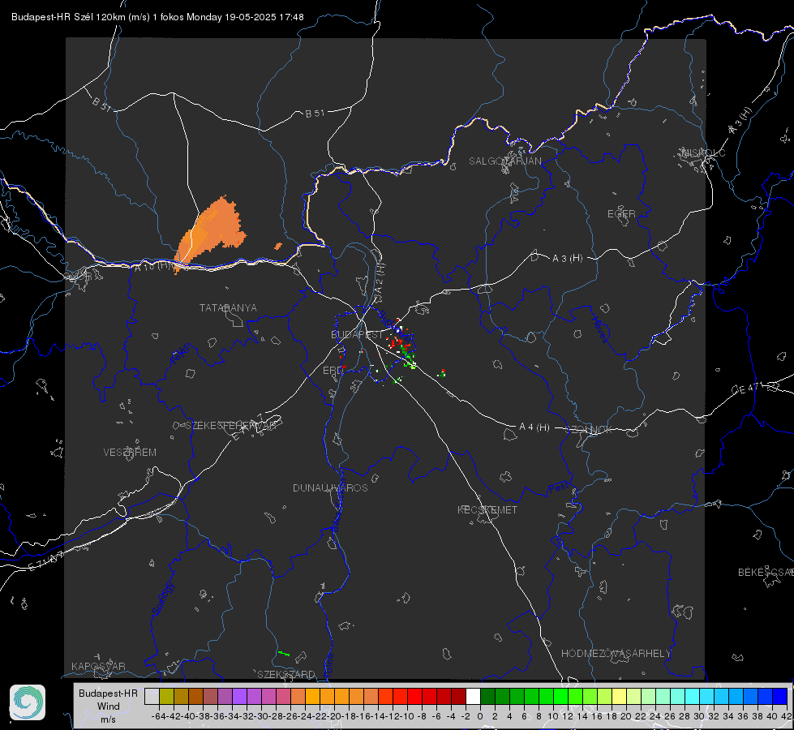The width and height of the screenshot is (794, 730).
Task: Click the blue 'Pest' county label
Action: coord(559,487)
